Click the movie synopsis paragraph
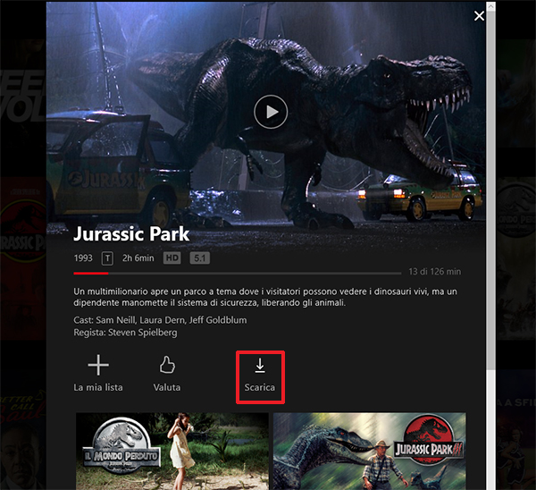The height and width of the screenshot is (490, 536). (268, 298)
